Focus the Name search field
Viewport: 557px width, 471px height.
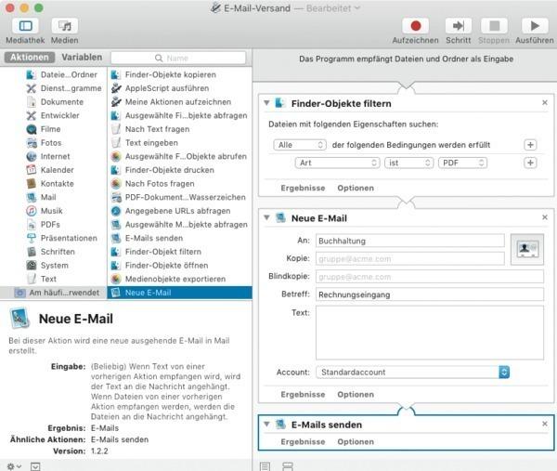tap(178, 58)
